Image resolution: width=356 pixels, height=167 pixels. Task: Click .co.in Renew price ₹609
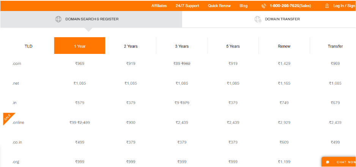(x=284, y=142)
